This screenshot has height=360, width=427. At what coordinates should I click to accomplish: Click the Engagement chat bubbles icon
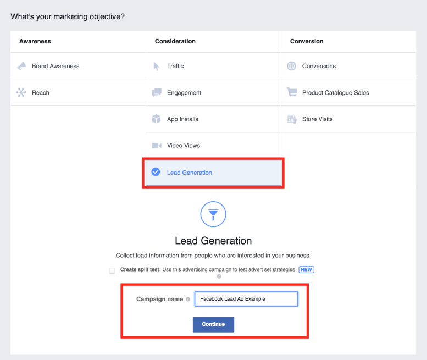157,92
